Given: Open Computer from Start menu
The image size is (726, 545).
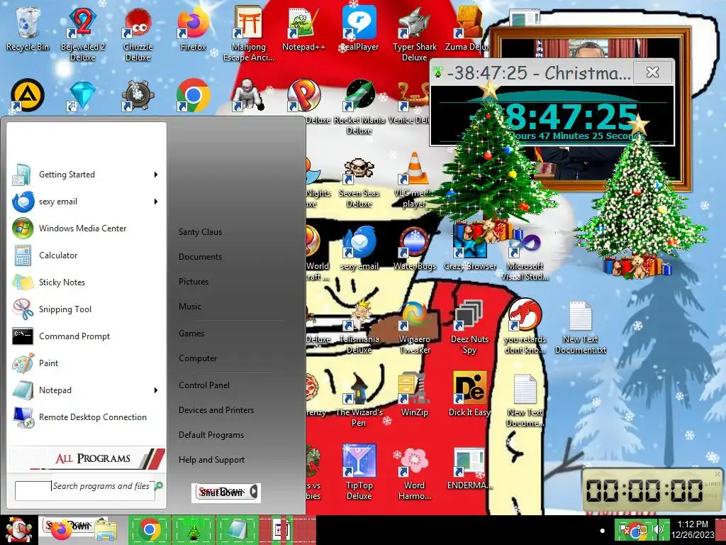Looking at the screenshot, I should click(198, 358).
